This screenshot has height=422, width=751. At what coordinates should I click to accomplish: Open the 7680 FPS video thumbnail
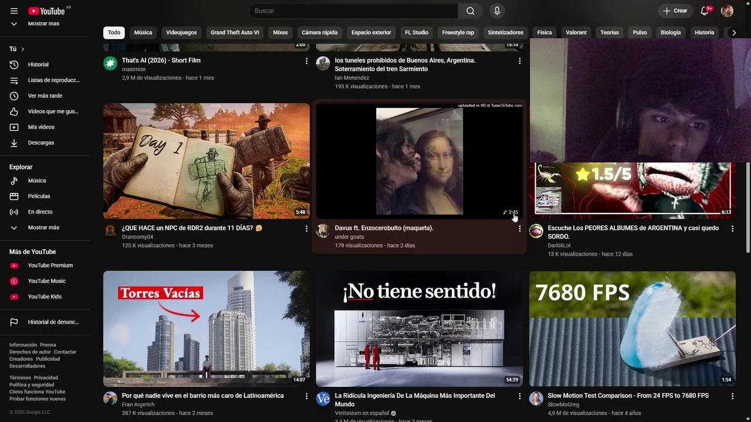[632, 328]
